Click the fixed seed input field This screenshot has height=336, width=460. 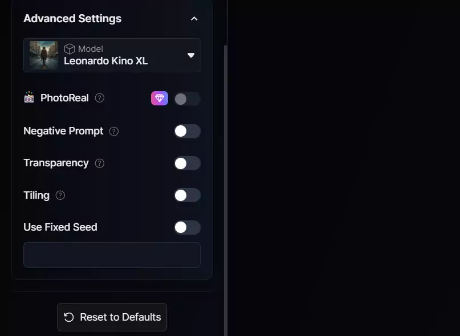(112, 255)
